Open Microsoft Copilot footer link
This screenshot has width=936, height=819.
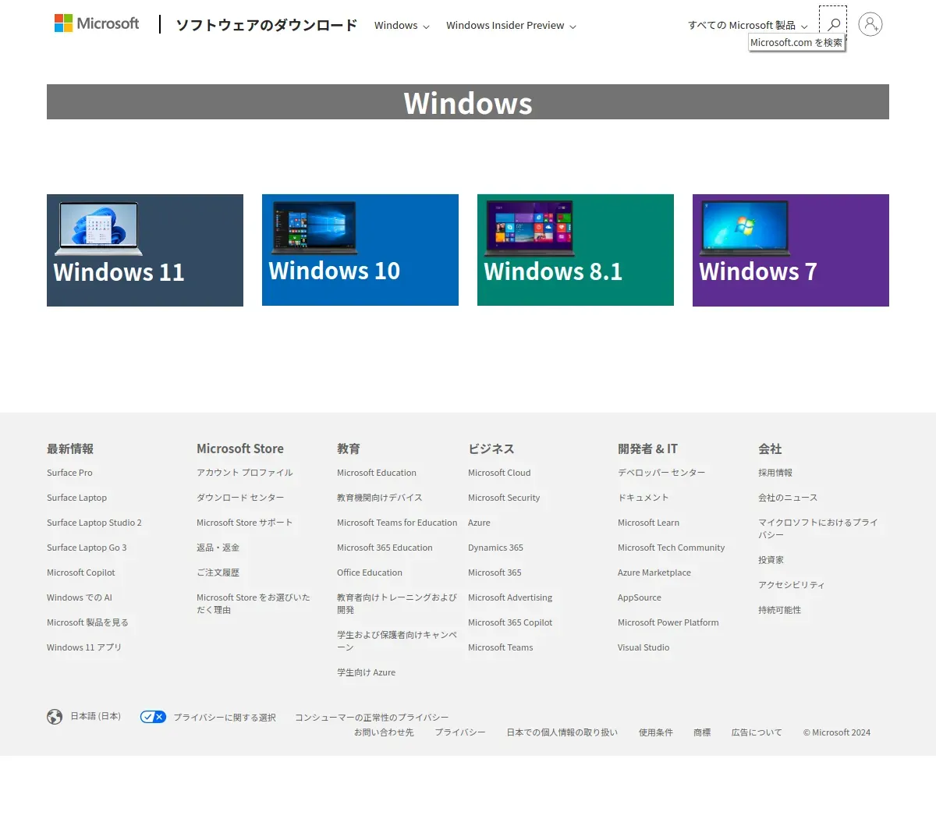[x=80, y=573]
